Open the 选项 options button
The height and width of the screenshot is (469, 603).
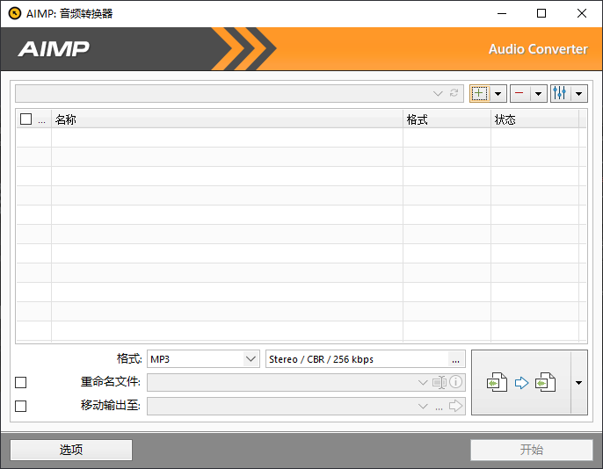click(71, 450)
